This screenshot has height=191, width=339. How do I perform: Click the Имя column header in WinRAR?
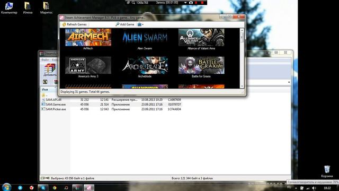(45, 90)
